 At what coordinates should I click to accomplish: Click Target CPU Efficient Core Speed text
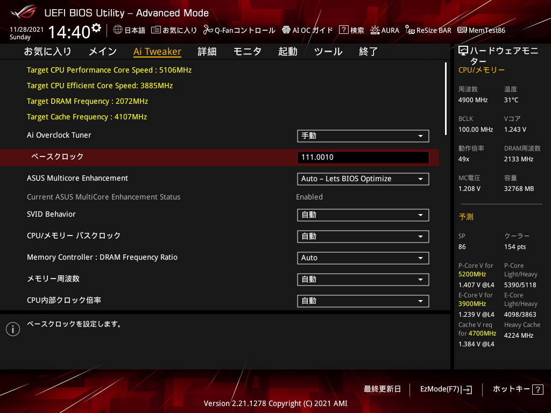[100, 86]
